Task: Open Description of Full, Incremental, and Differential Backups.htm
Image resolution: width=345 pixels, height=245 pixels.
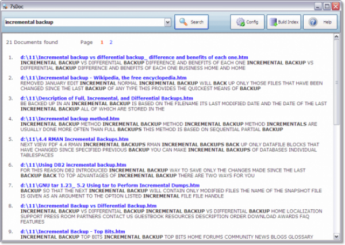Action: click(107, 98)
